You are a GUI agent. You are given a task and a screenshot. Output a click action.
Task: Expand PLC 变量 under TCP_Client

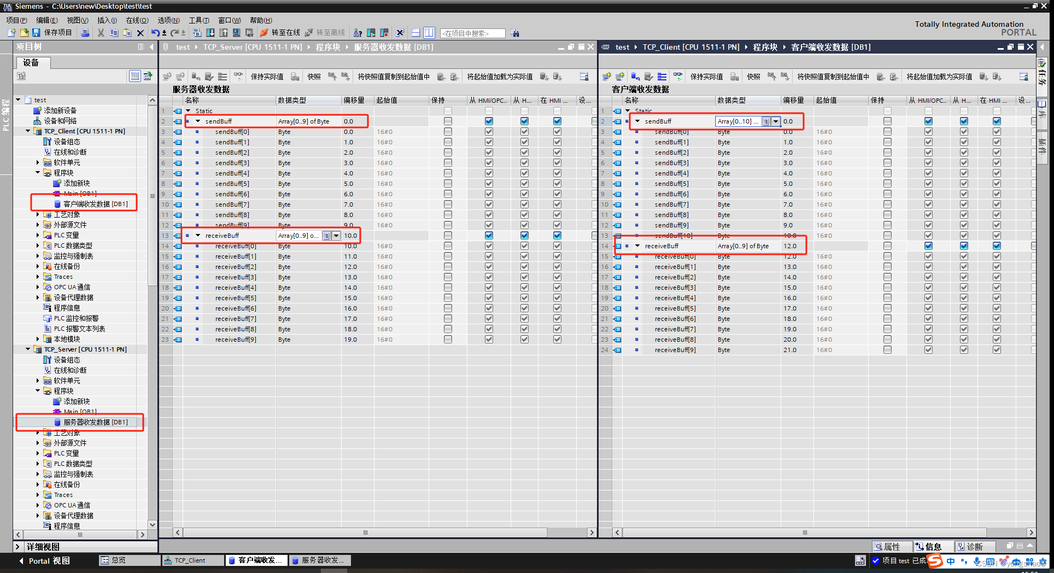38,235
